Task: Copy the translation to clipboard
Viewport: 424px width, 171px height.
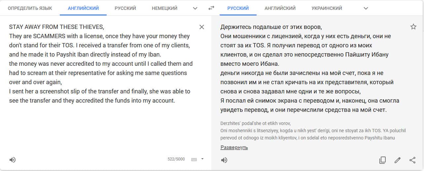Action: (x=382, y=160)
